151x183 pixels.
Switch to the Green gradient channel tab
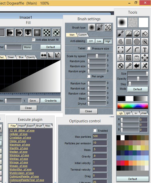(x=11, y=57)
